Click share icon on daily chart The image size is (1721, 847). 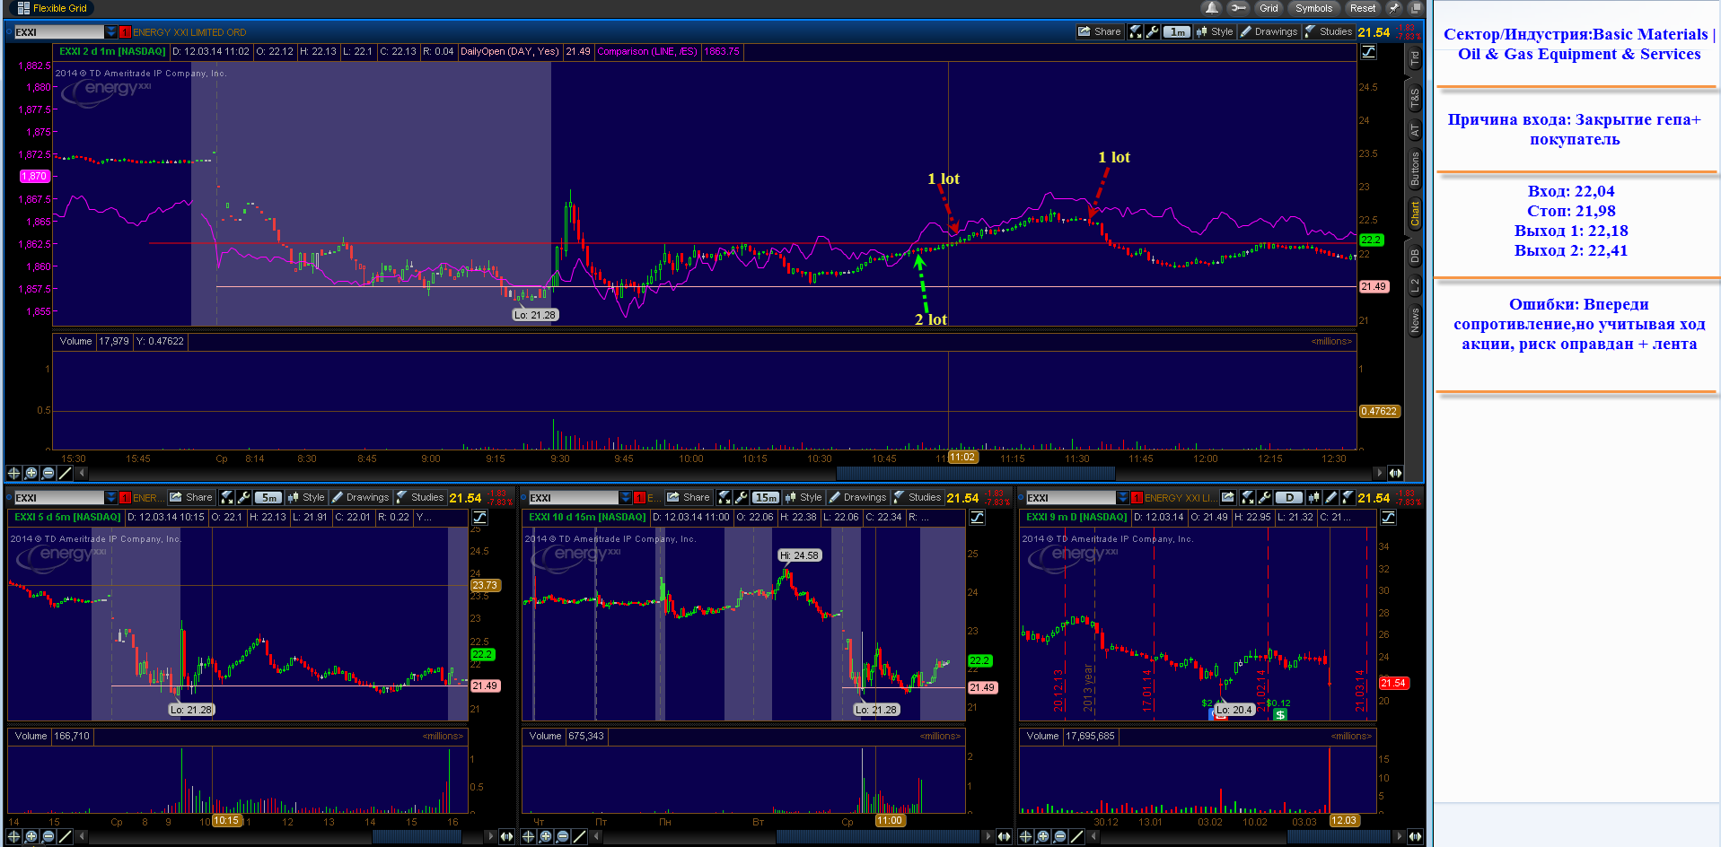(x=1228, y=497)
